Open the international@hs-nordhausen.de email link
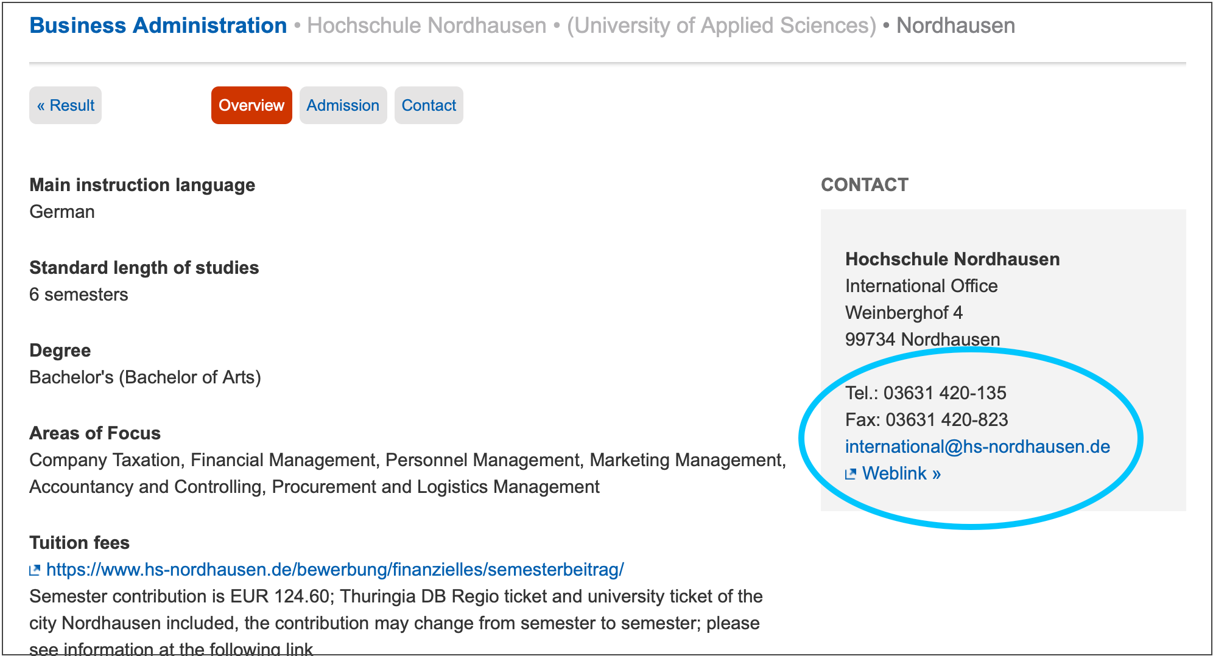 tap(977, 447)
